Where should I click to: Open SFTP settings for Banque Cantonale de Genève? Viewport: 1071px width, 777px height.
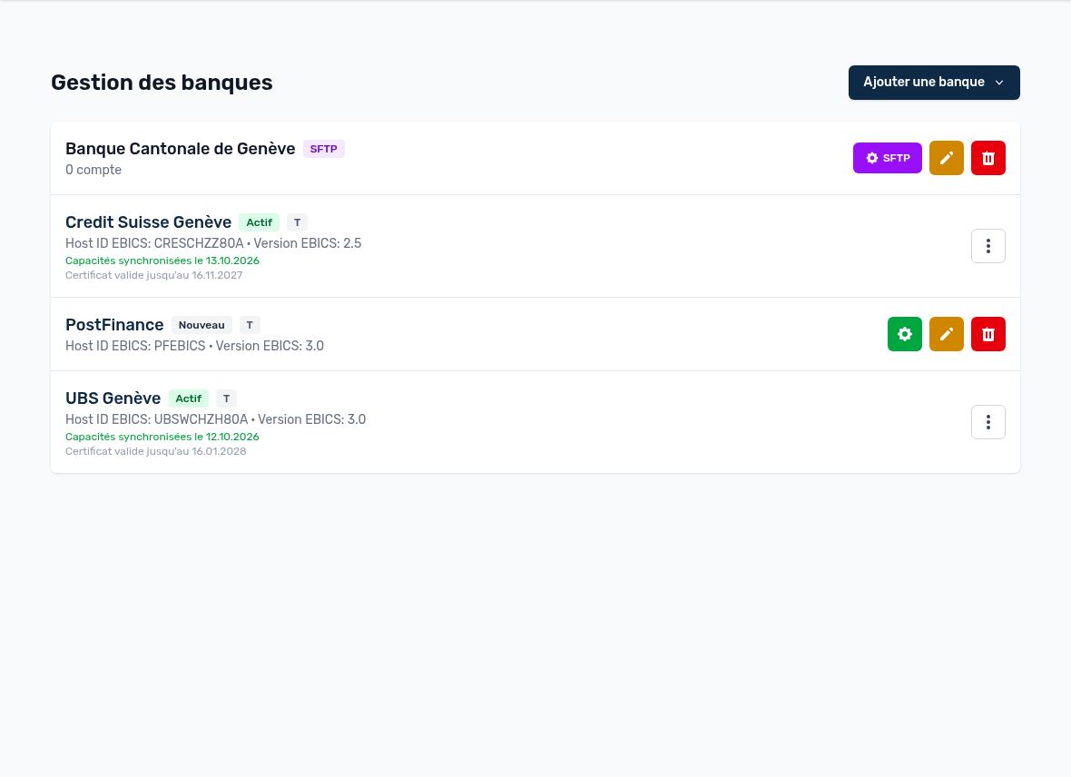(887, 158)
